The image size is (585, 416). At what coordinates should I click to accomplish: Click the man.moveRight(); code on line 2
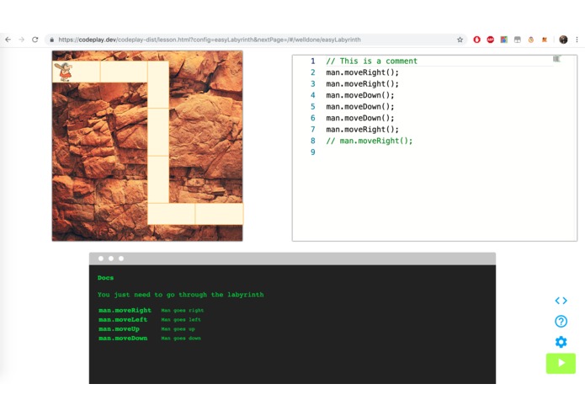coord(362,72)
